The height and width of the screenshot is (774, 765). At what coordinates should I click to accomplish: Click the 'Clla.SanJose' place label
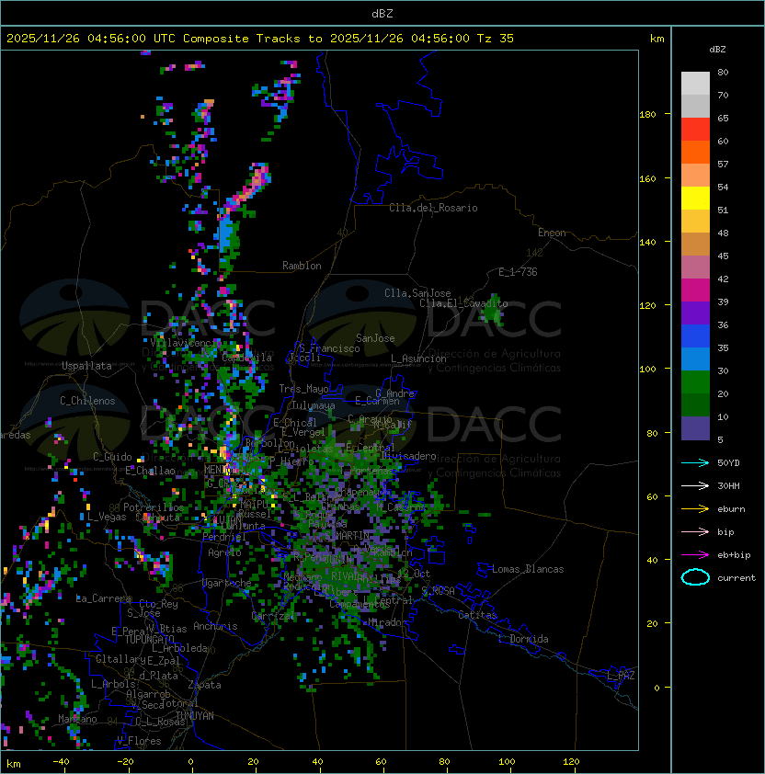(x=417, y=293)
